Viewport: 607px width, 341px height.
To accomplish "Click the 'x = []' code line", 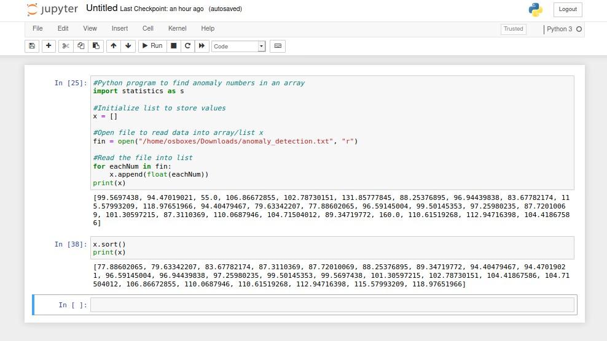I will (105, 117).
